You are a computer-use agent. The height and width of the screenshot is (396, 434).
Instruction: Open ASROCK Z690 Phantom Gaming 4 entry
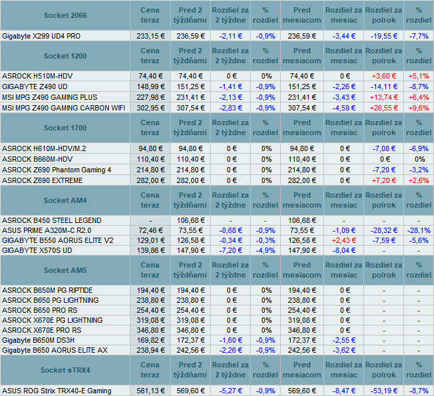coord(57,170)
